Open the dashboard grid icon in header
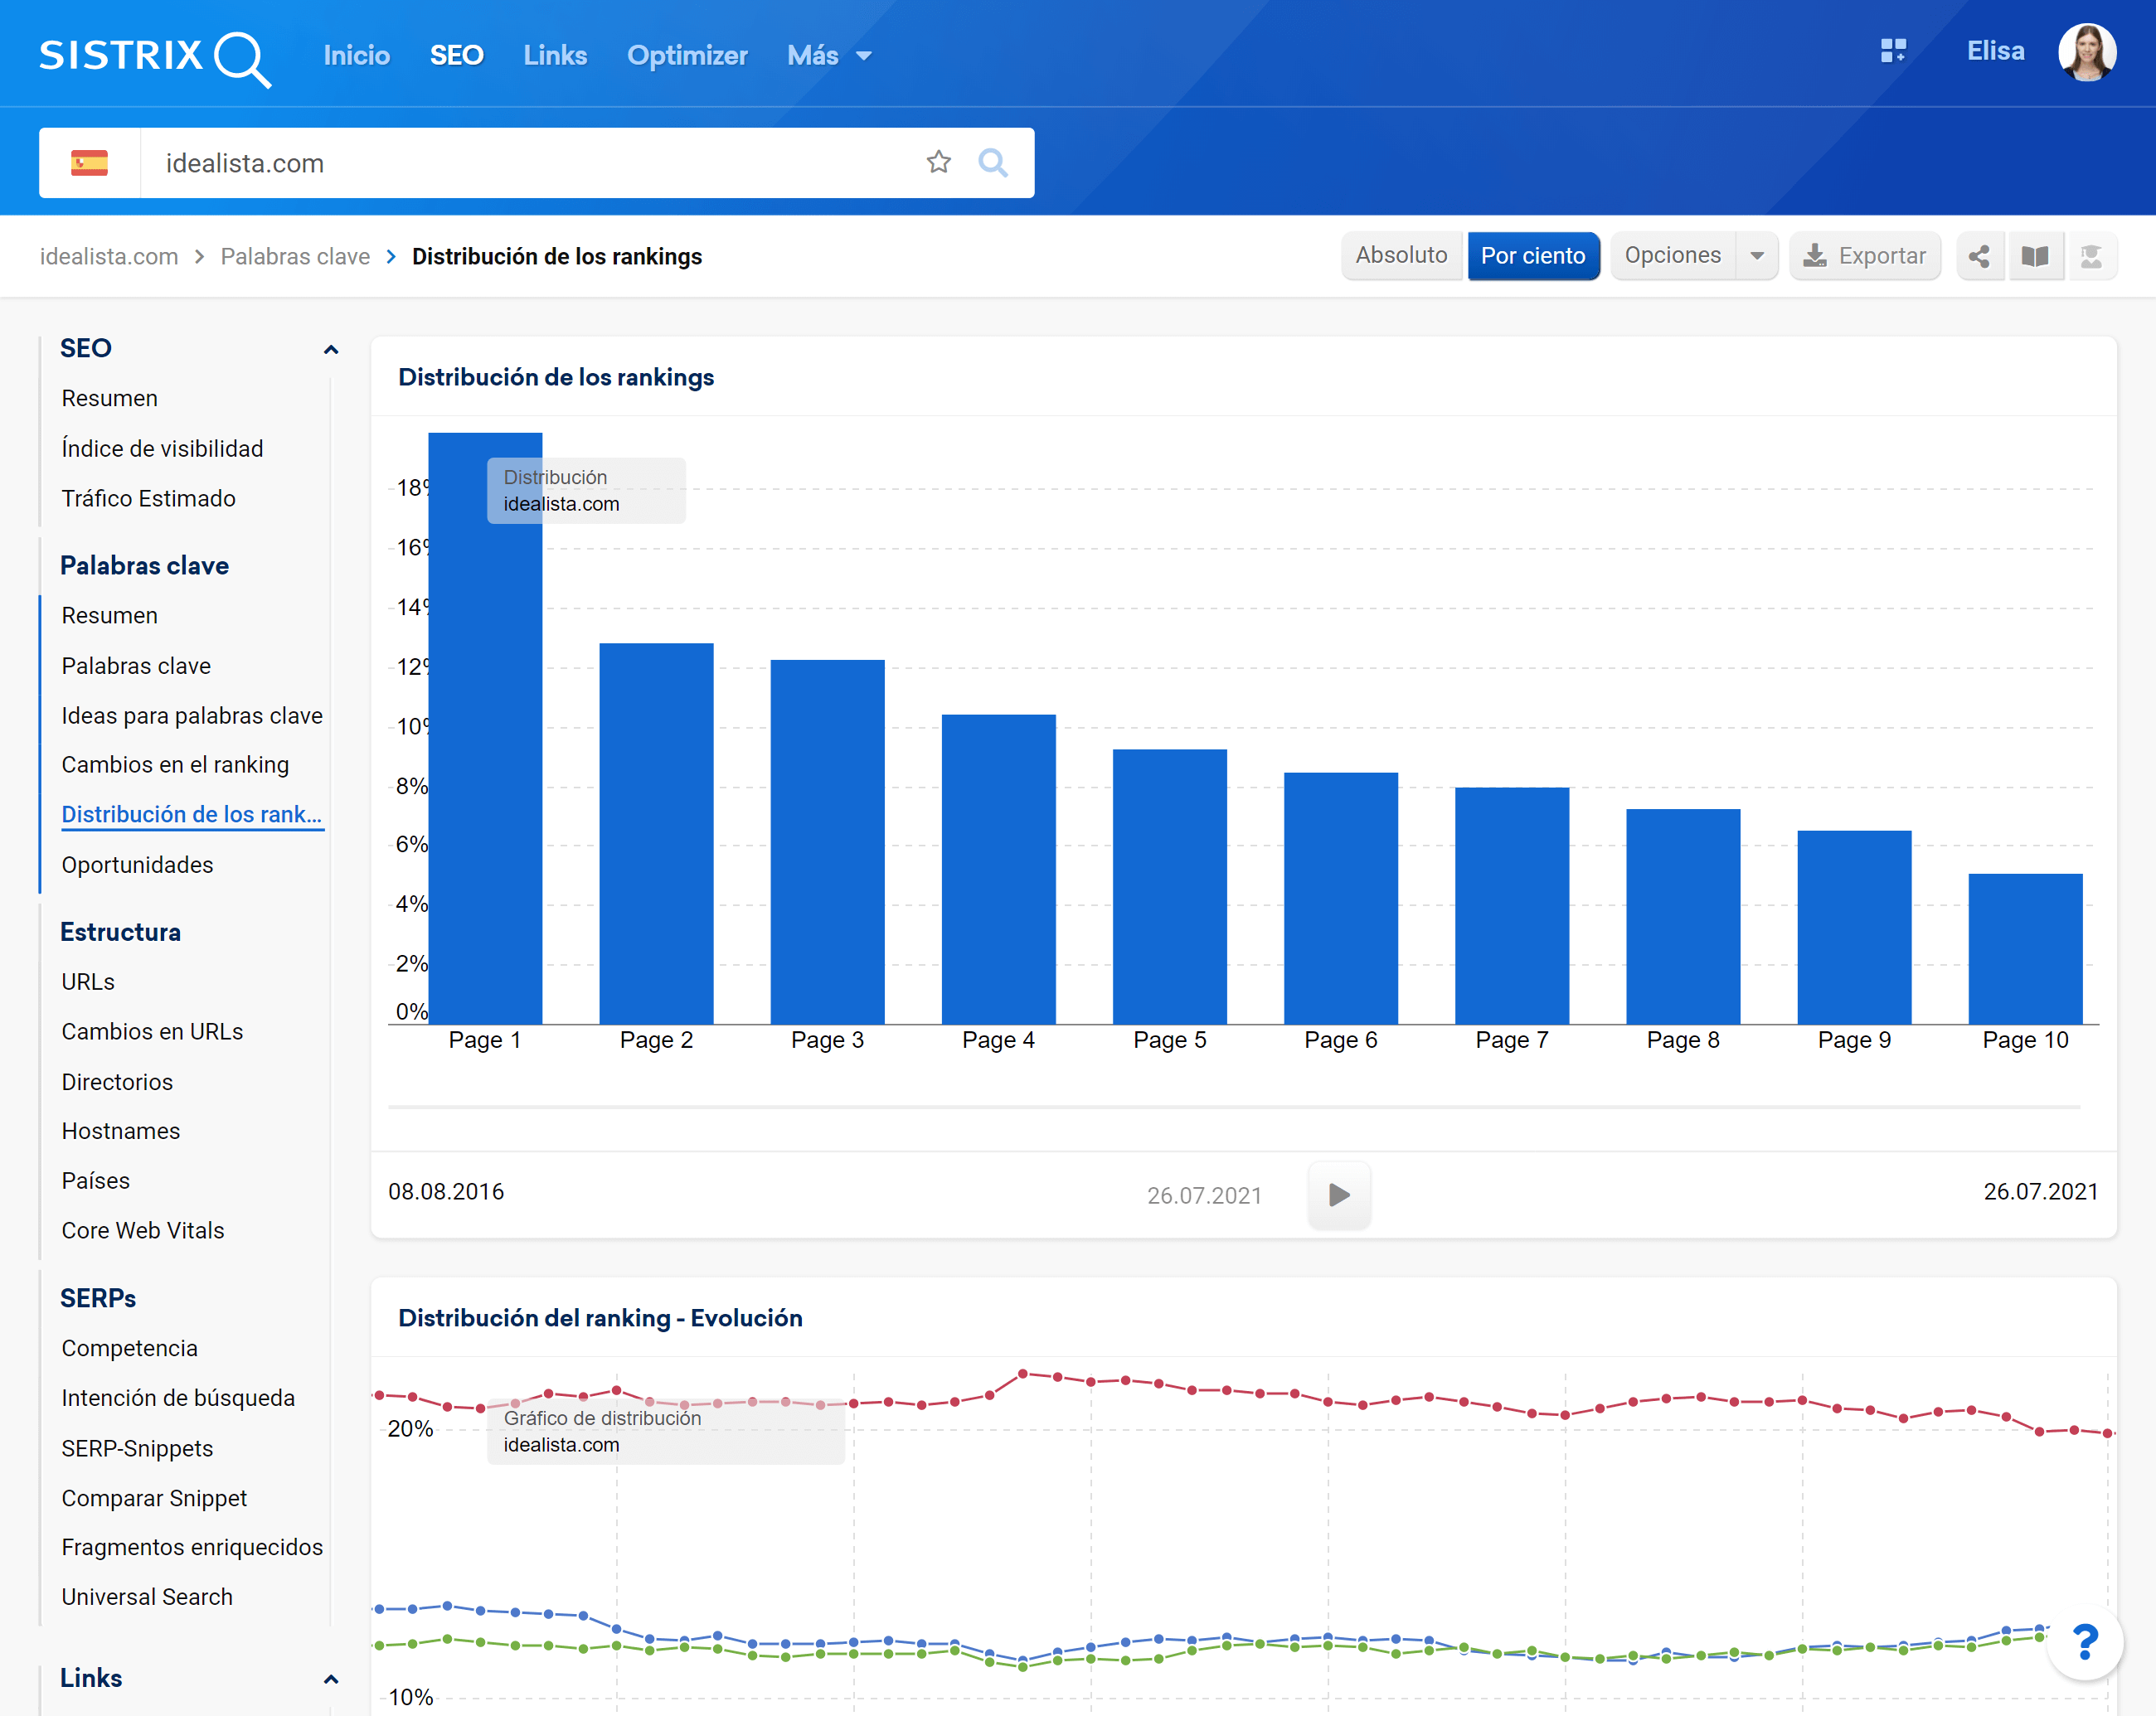This screenshot has height=1716, width=2156. (1893, 51)
